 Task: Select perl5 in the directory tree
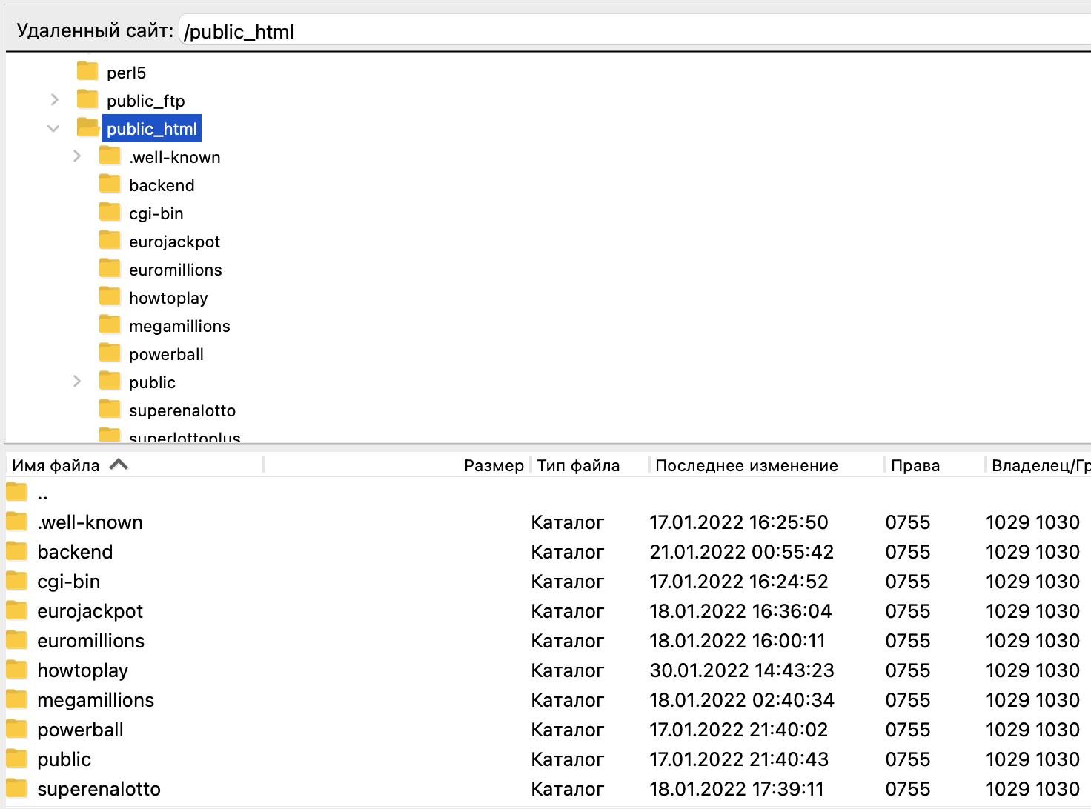tap(126, 73)
